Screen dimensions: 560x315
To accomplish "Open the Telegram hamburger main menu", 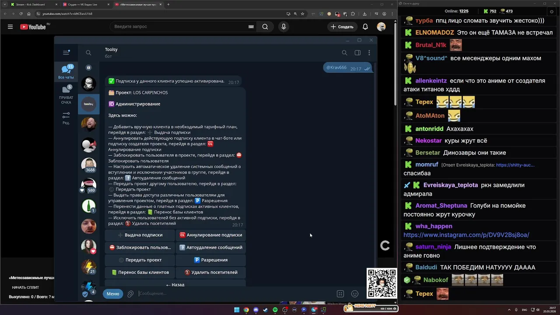I will pyautogui.click(x=66, y=52).
